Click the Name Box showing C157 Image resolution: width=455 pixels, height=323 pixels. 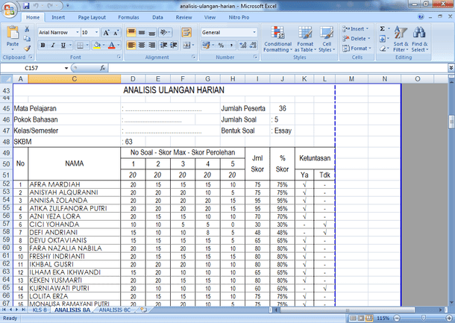pyautogui.click(x=31, y=68)
